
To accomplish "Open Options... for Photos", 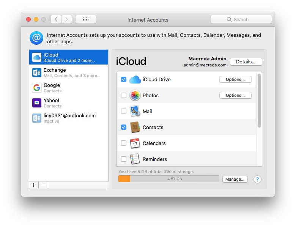I will (235, 95).
